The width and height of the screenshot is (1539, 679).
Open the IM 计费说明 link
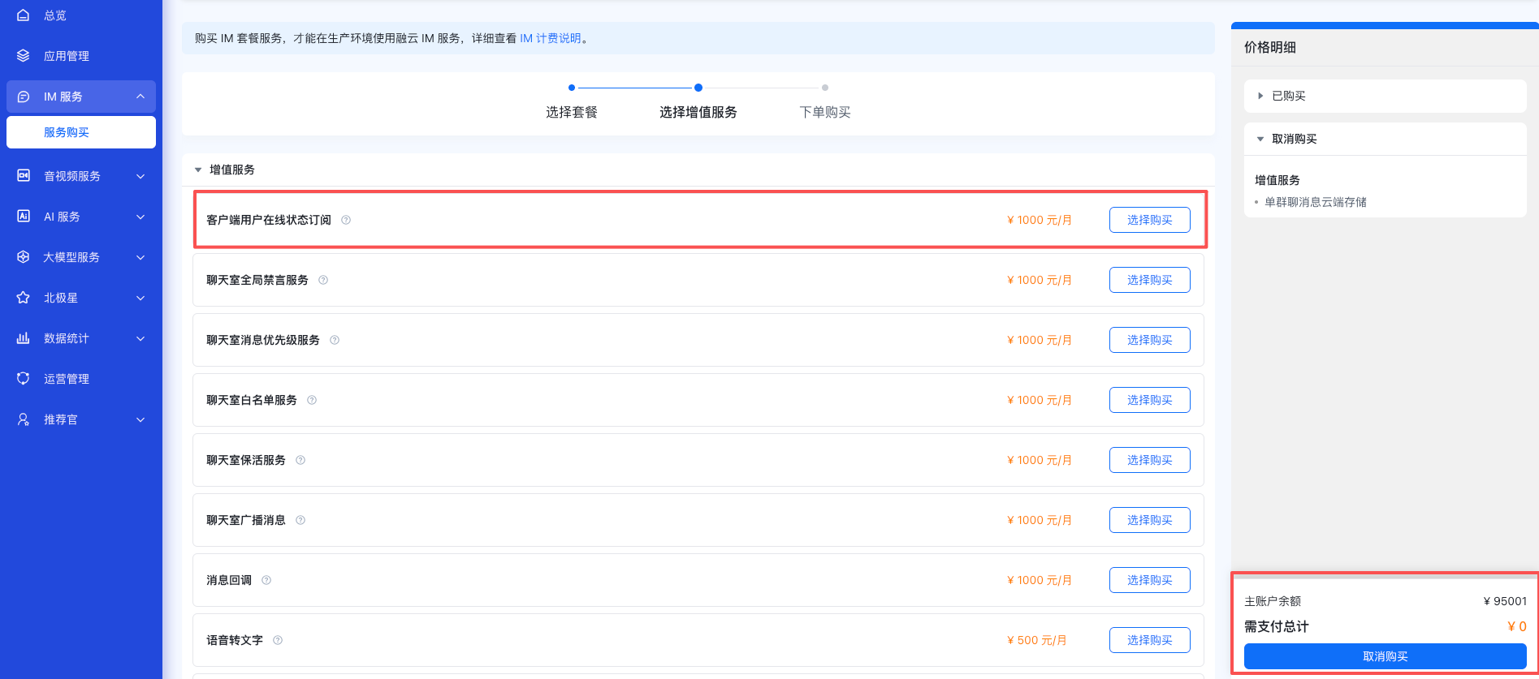tap(551, 38)
